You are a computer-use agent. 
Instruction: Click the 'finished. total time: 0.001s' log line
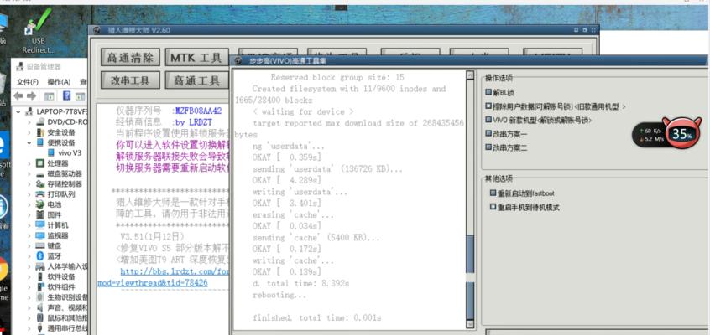click(316, 317)
